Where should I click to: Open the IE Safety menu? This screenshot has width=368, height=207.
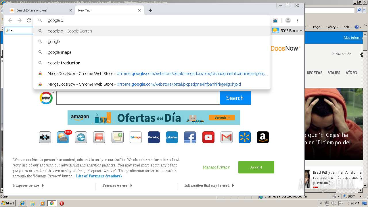(x=332, y=27)
